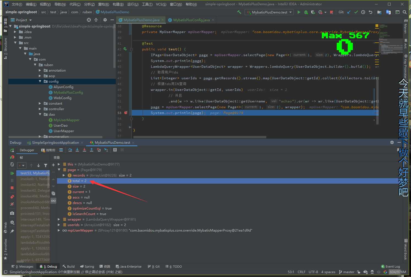Viewport: 411px width, 277px height.
Task: Click the memory usage indicator 604/976M
Action: [x=398, y=272]
